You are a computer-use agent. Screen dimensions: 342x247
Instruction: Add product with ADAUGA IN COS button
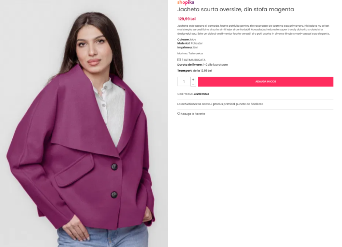[x=266, y=82]
